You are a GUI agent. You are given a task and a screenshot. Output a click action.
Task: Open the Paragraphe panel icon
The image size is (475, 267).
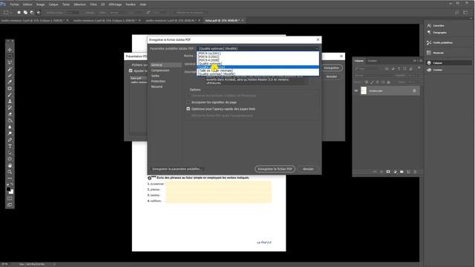click(x=429, y=33)
